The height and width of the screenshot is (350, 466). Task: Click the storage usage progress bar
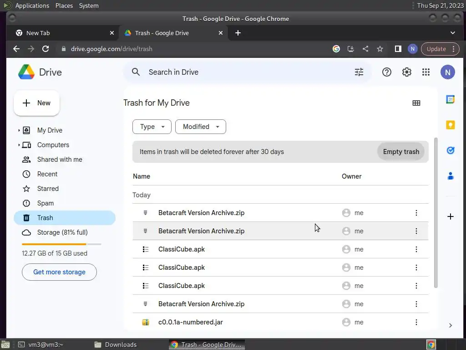[x=61, y=244]
